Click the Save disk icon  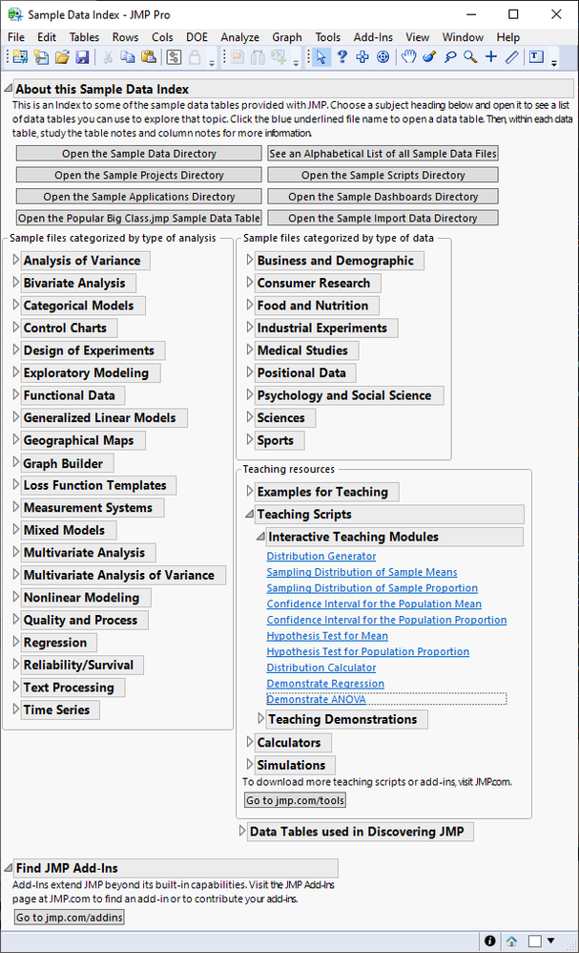coord(82,57)
